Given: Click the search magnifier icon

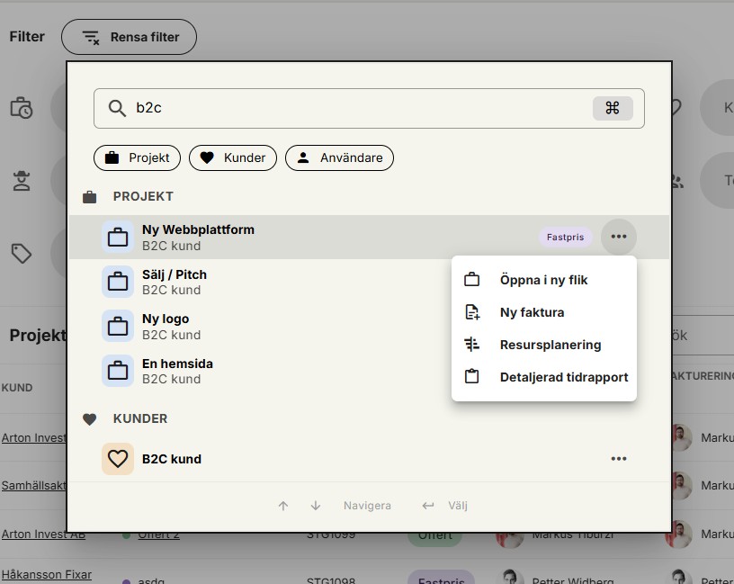Looking at the screenshot, I should click(117, 109).
